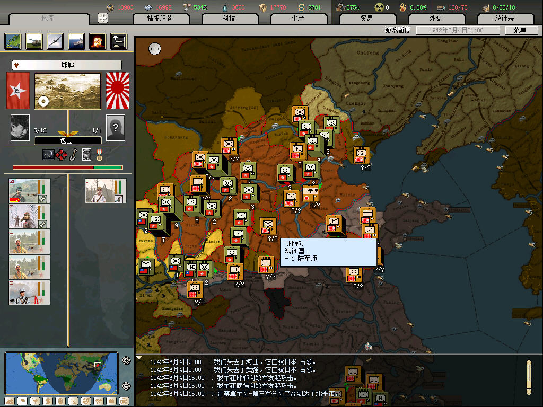This screenshot has width=543, height=407.
Task: Click the night combat modifier icon
Action: coord(48,155)
